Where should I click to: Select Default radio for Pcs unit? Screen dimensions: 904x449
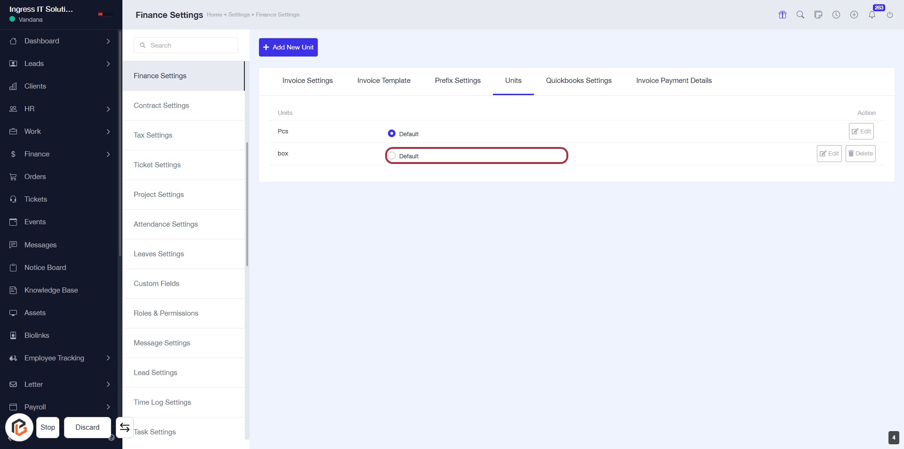(x=392, y=134)
